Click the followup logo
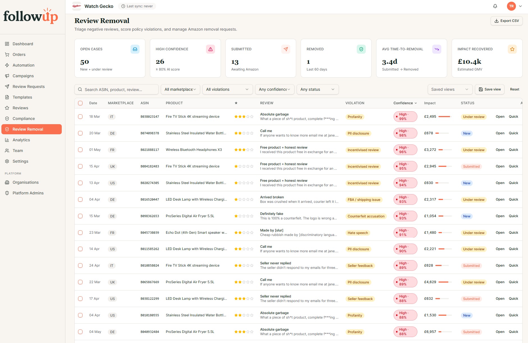The width and height of the screenshot is (528, 343). 31,16
